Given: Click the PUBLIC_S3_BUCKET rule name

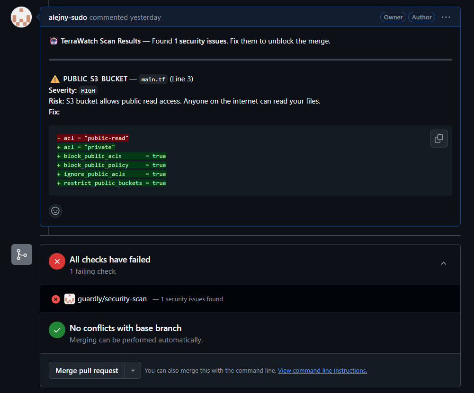Looking at the screenshot, I should 95,79.
